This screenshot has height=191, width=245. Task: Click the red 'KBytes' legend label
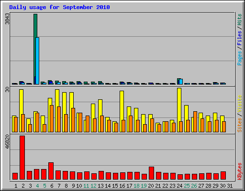click(x=240, y=171)
